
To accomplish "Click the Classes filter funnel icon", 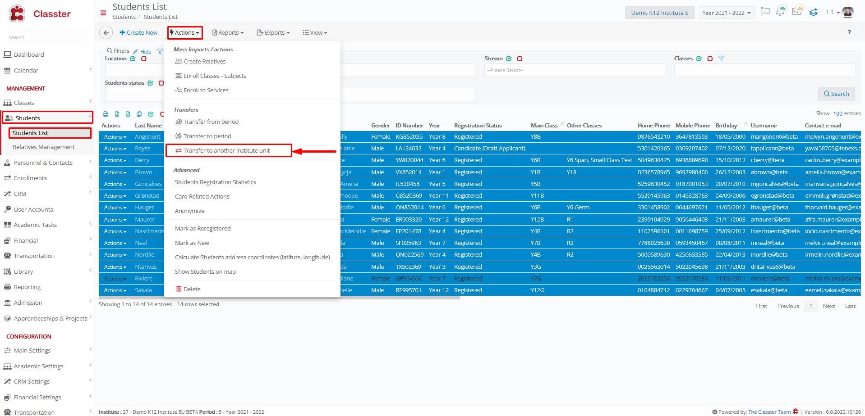I will 721,59.
